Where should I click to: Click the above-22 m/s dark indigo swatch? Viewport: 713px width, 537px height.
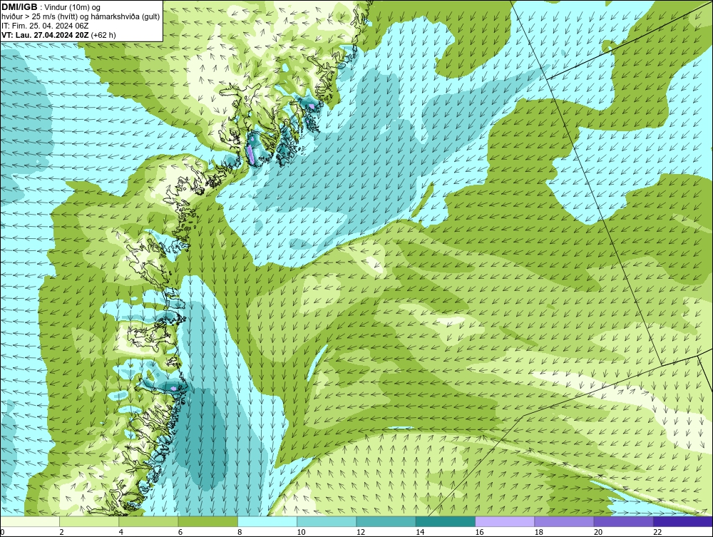click(x=683, y=521)
